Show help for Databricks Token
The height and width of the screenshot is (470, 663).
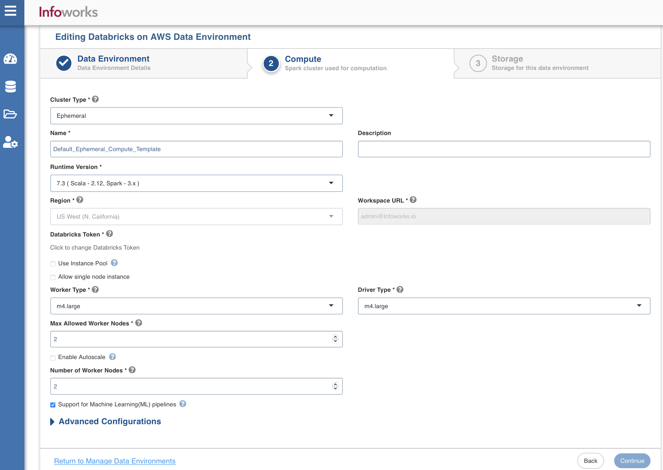point(110,234)
